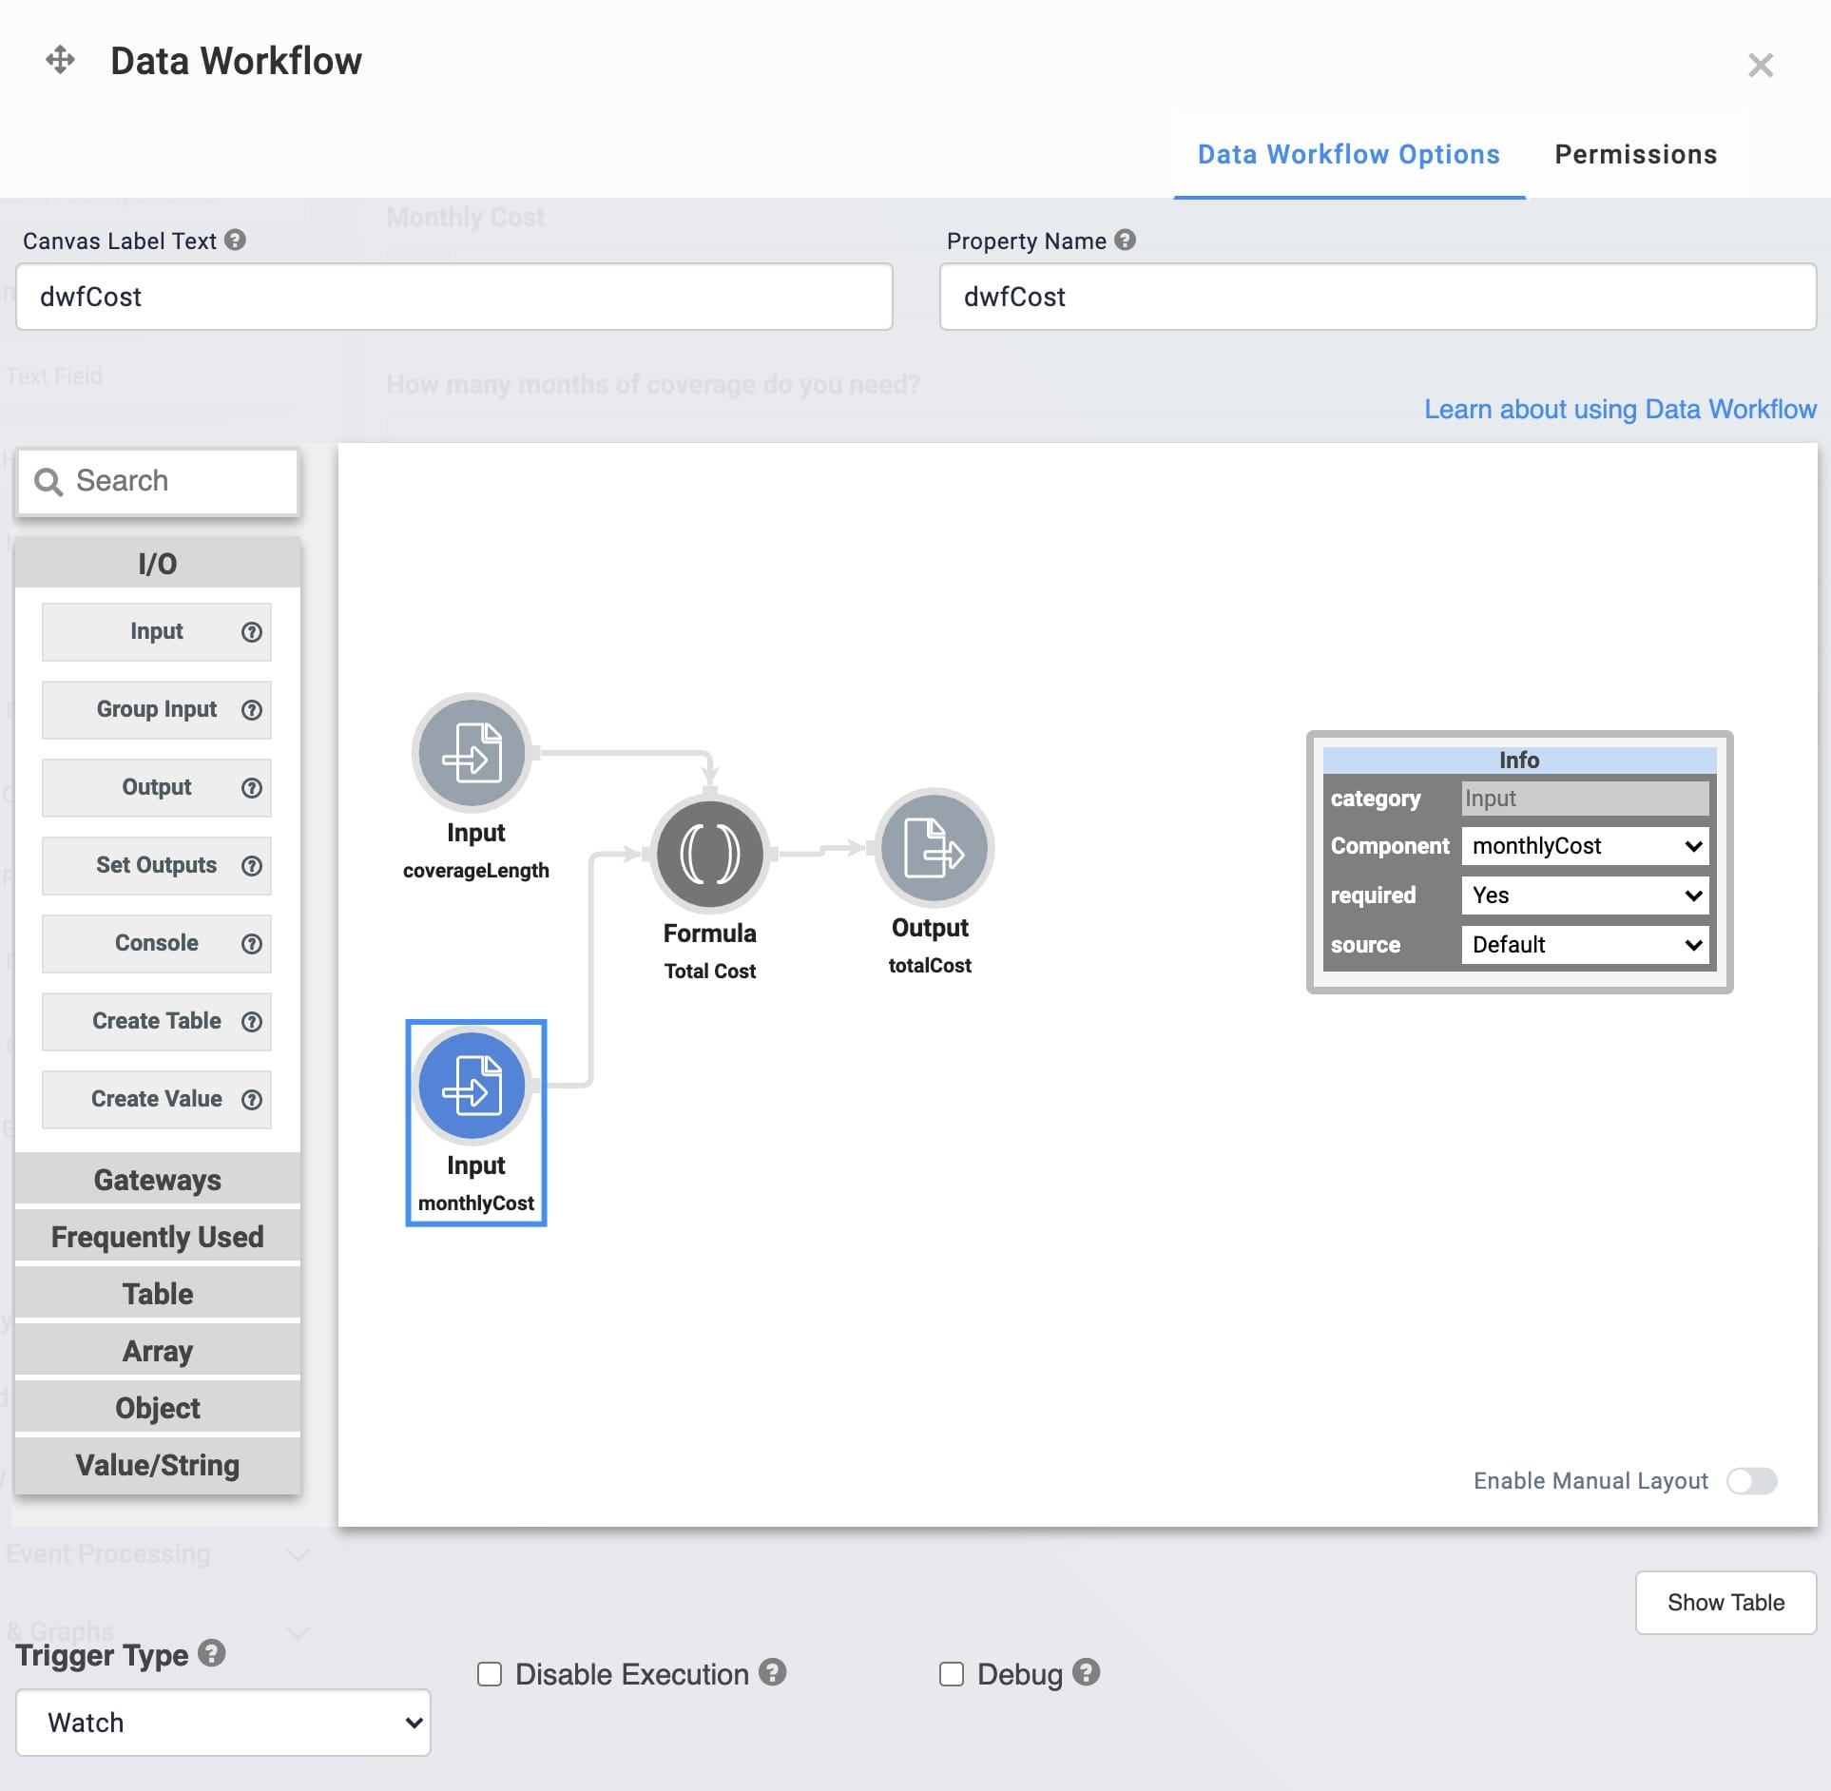Switch to the Data Workflow Options tab
1831x1791 pixels.
point(1349,155)
